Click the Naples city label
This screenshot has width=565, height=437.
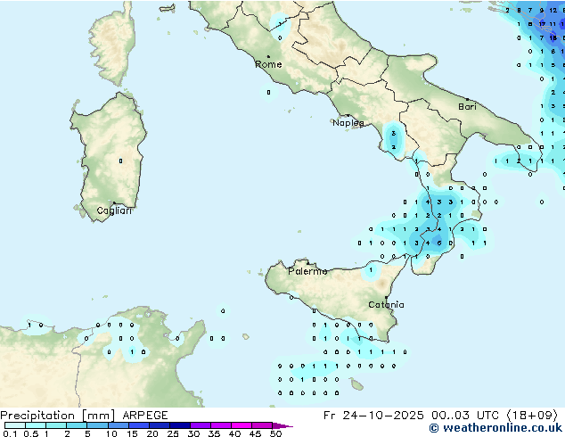pyautogui.click(x=348, y=123)
